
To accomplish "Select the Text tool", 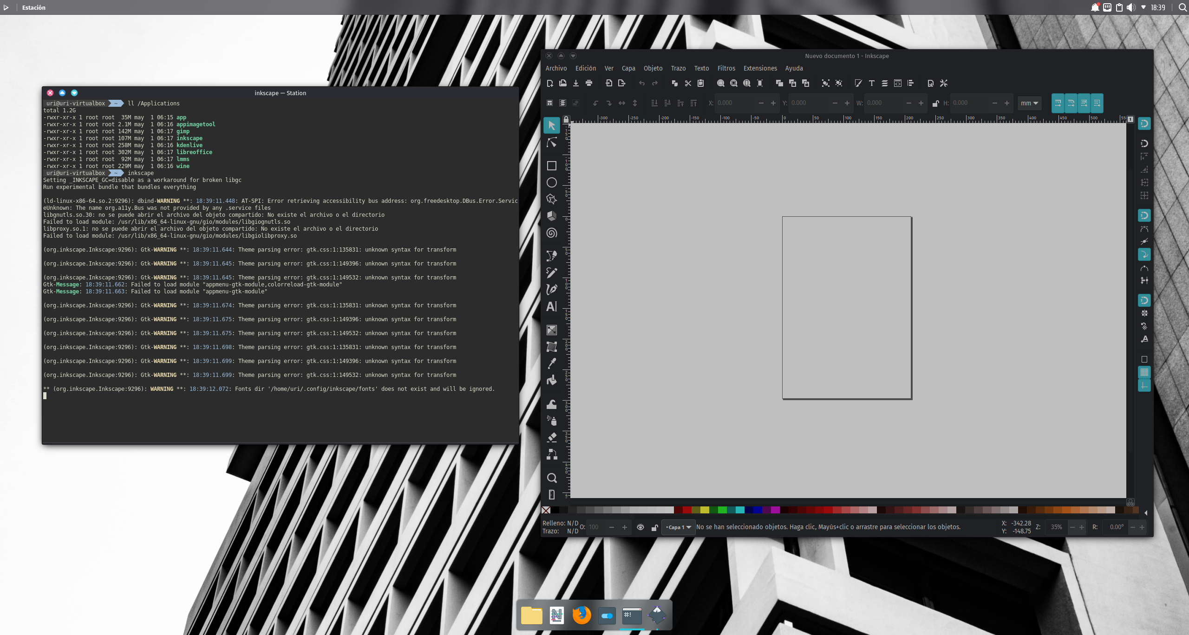I will pyautogui.click(x=552, y=306).
